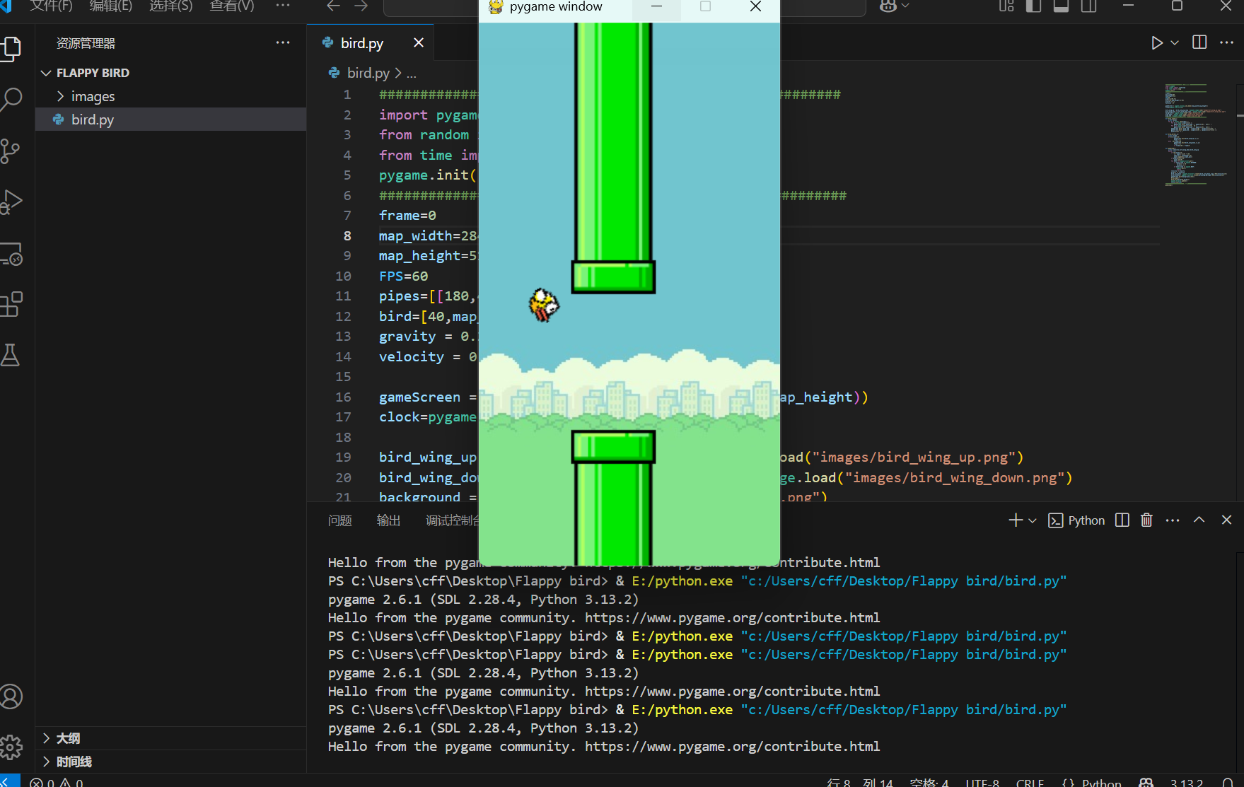Create a new terminal with plus icon
The width and height of the screenshot is (1244, 787).
tap(1016, 520)
